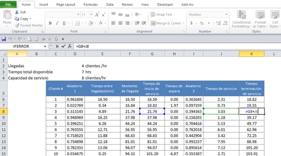Click the Paste clipboard icon

pyautogui.click(x=7, y=15)
